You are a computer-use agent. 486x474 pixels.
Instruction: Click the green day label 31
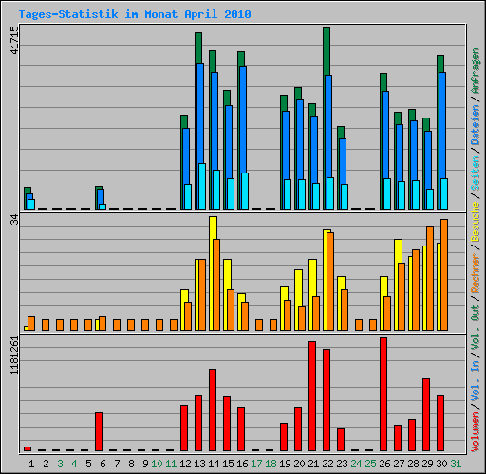tap(456, 464)
